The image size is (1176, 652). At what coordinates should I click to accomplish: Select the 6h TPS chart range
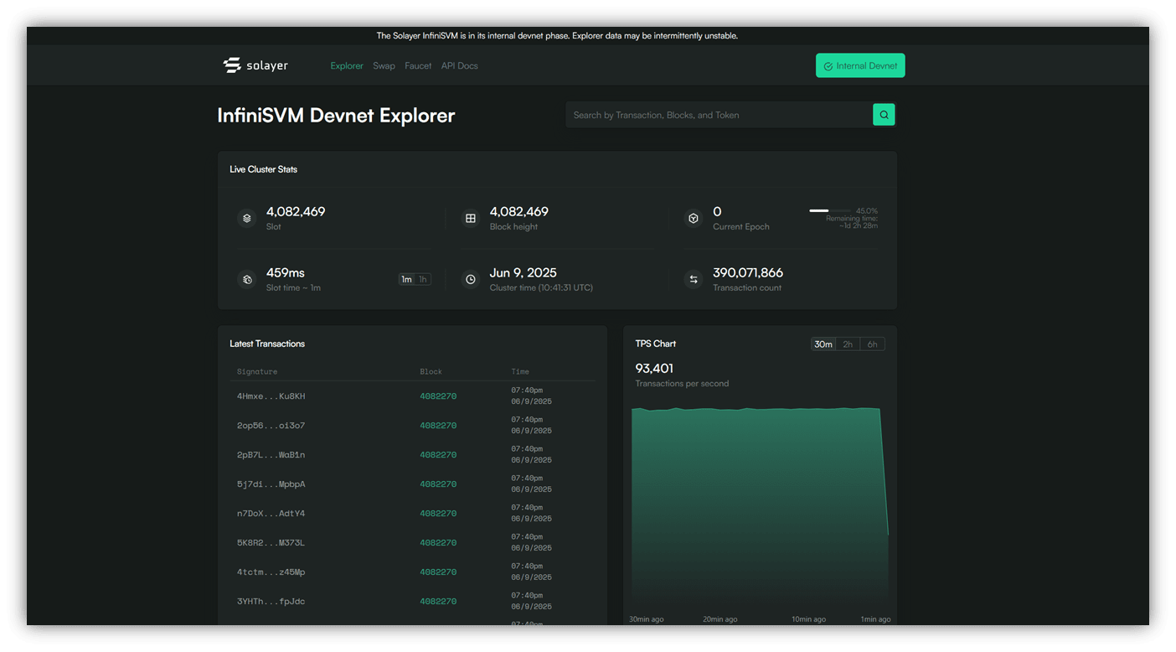872,344
